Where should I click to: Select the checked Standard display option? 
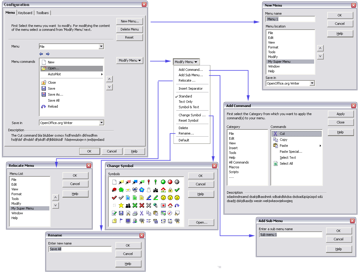185,96
